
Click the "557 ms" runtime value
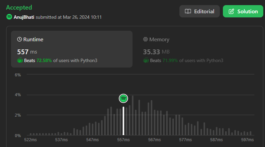click(x=27, y=52)
